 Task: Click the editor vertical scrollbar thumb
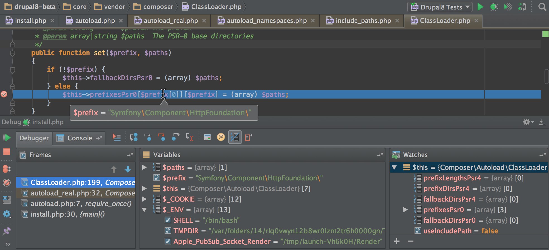546,76
